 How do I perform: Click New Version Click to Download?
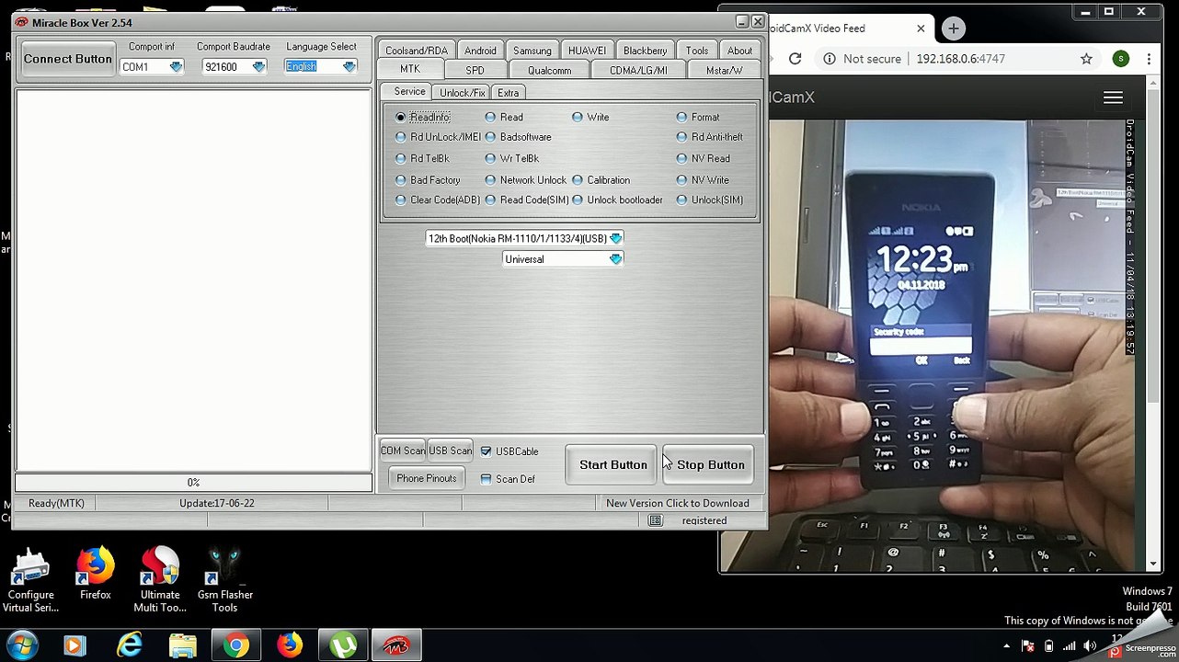pyautogui.click(x=677, y=504)
